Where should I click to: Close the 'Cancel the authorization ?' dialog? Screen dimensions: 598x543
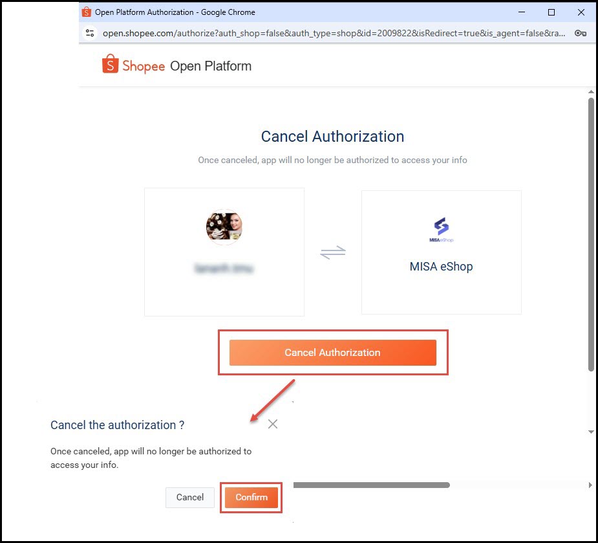pos(273,424)
